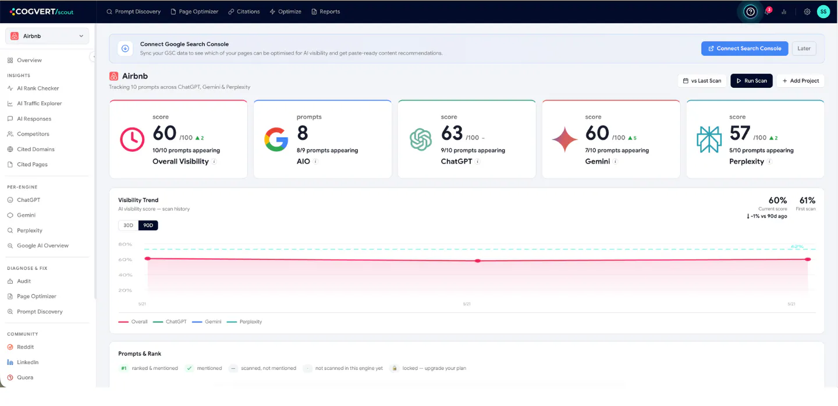Click the last data point on trend line
This screenshot has width=838, height=406.
(x=808, y=259)
